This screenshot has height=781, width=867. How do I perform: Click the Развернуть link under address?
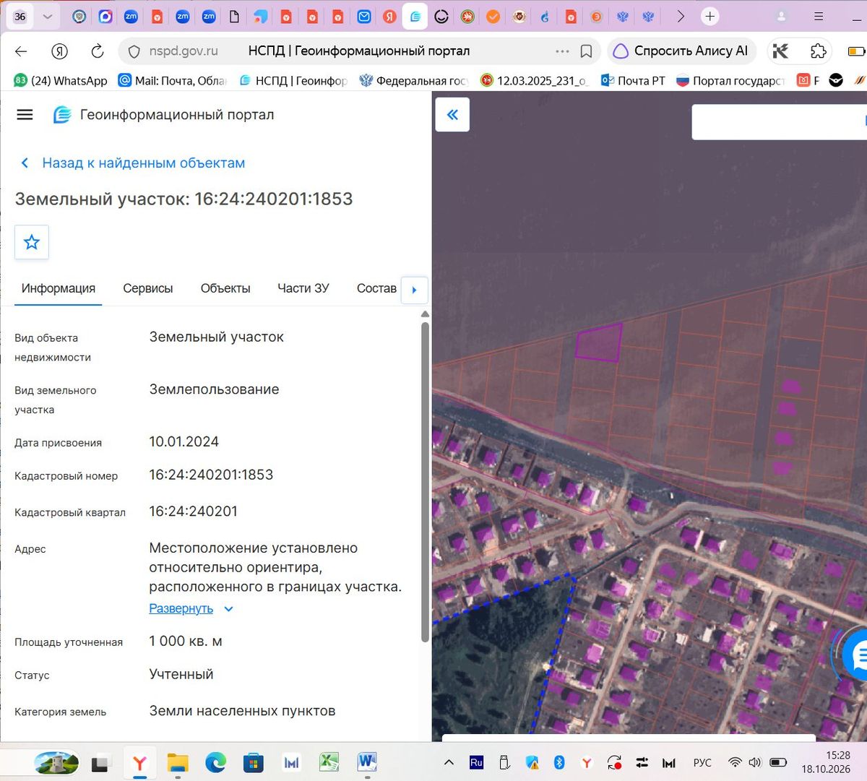[181, 608]
